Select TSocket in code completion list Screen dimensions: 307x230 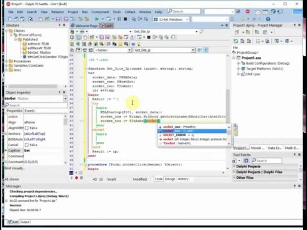[193, 143]
